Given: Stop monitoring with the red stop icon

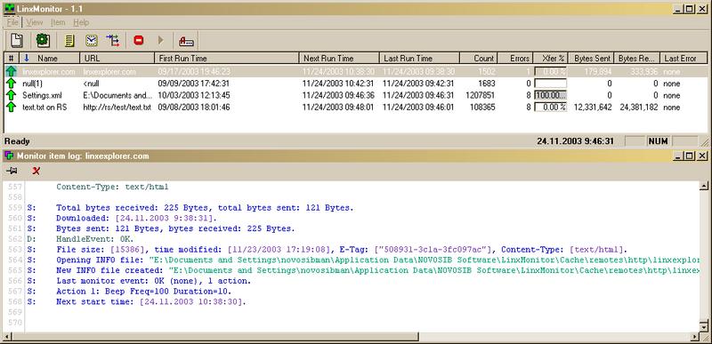Looking at the screenshot, I should pos(139,40).
